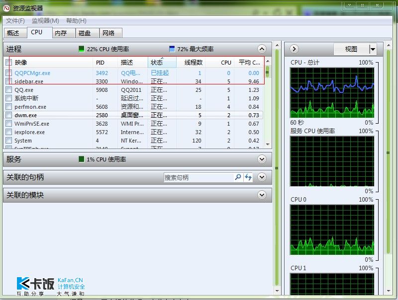Select the QQPCMgr.exe process name
This screenshot has width=398, height=300.
tap(32, 73)
